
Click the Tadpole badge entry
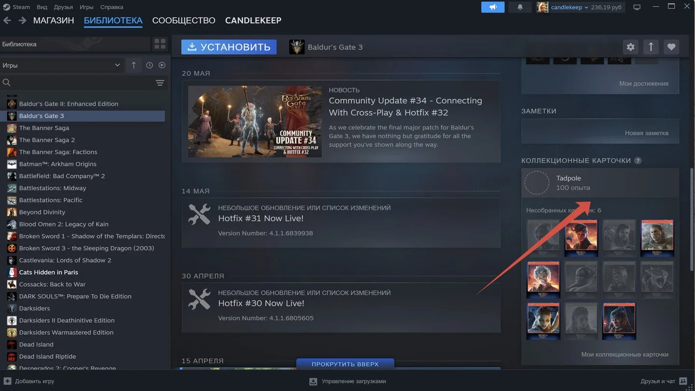click(600, 183)
